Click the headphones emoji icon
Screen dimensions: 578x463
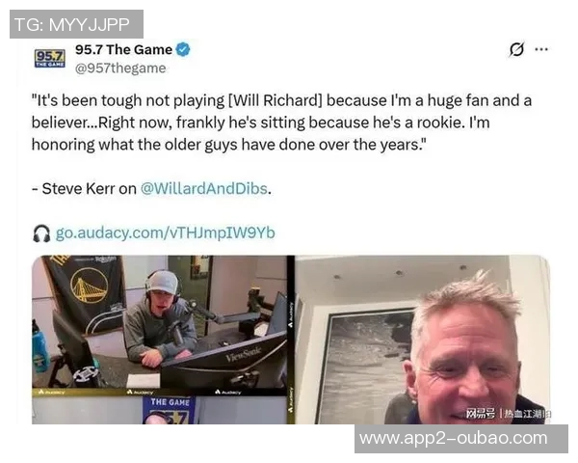[41, 233]
